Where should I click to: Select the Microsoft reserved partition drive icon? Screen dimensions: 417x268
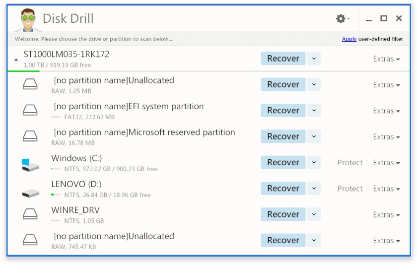(x=30, y=136)
